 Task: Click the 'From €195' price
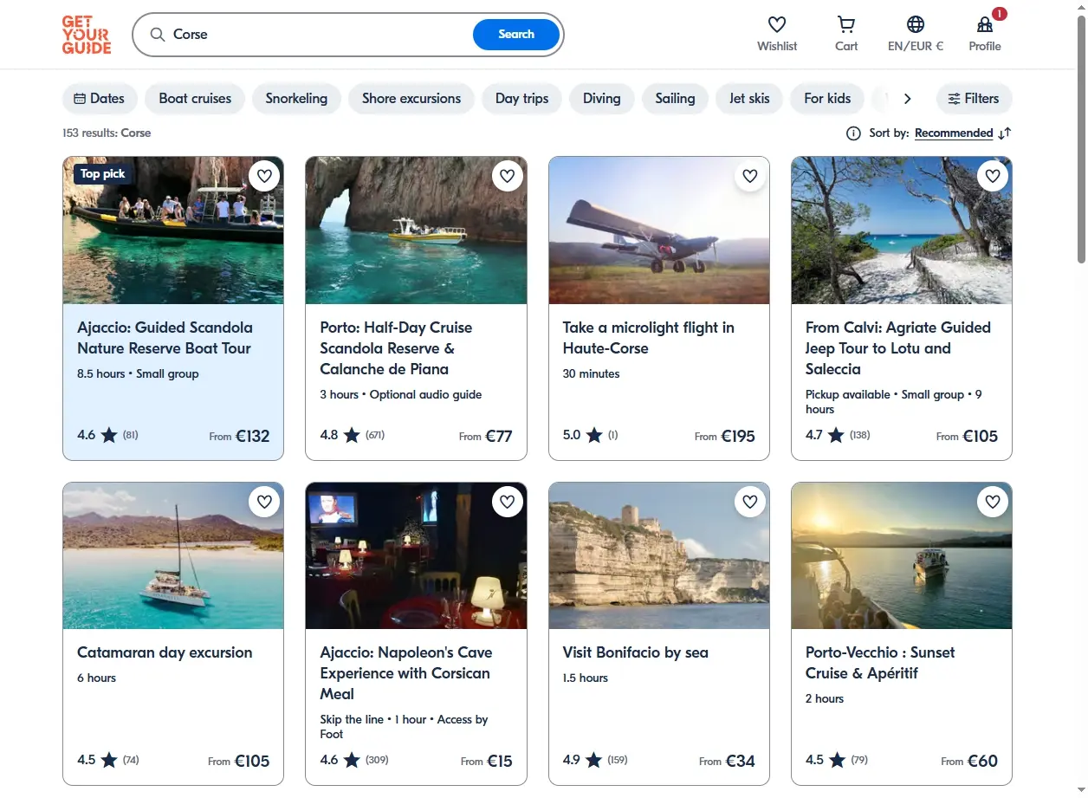pyautogui.click(x=725, y=436)
